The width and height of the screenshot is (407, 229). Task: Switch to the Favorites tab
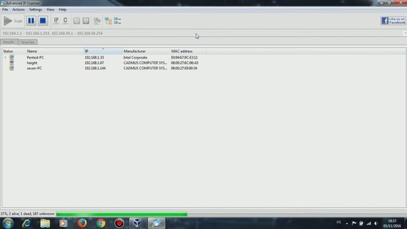coord(27,43)
